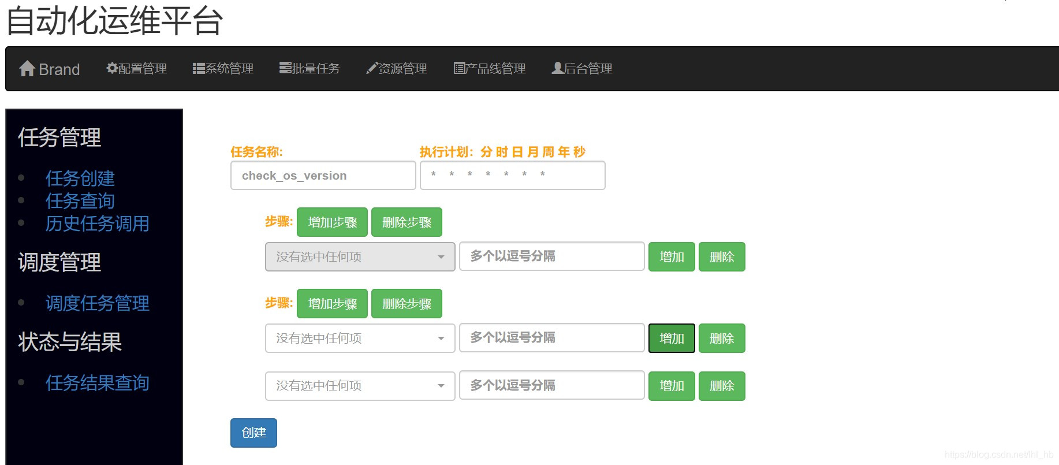1059x465 pixels.
Task: Click 删除 beside the highlighted 增加 button
Action: point(722,338)
